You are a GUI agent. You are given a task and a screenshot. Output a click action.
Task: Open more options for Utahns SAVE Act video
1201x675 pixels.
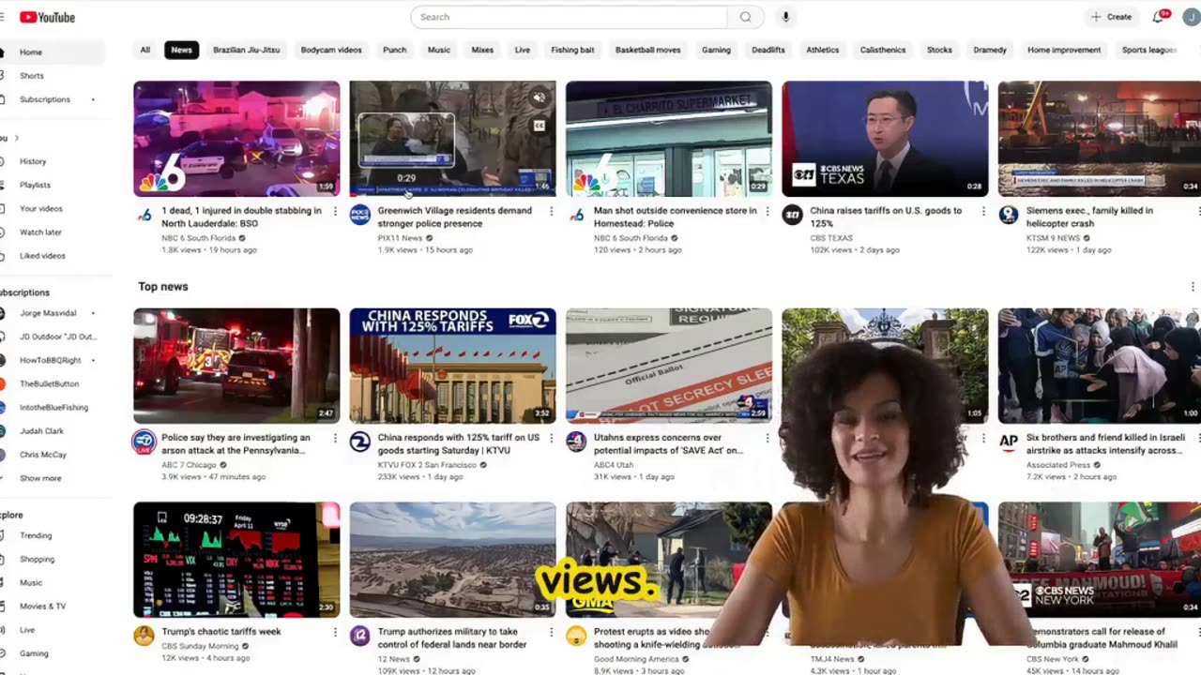(768, 438)
